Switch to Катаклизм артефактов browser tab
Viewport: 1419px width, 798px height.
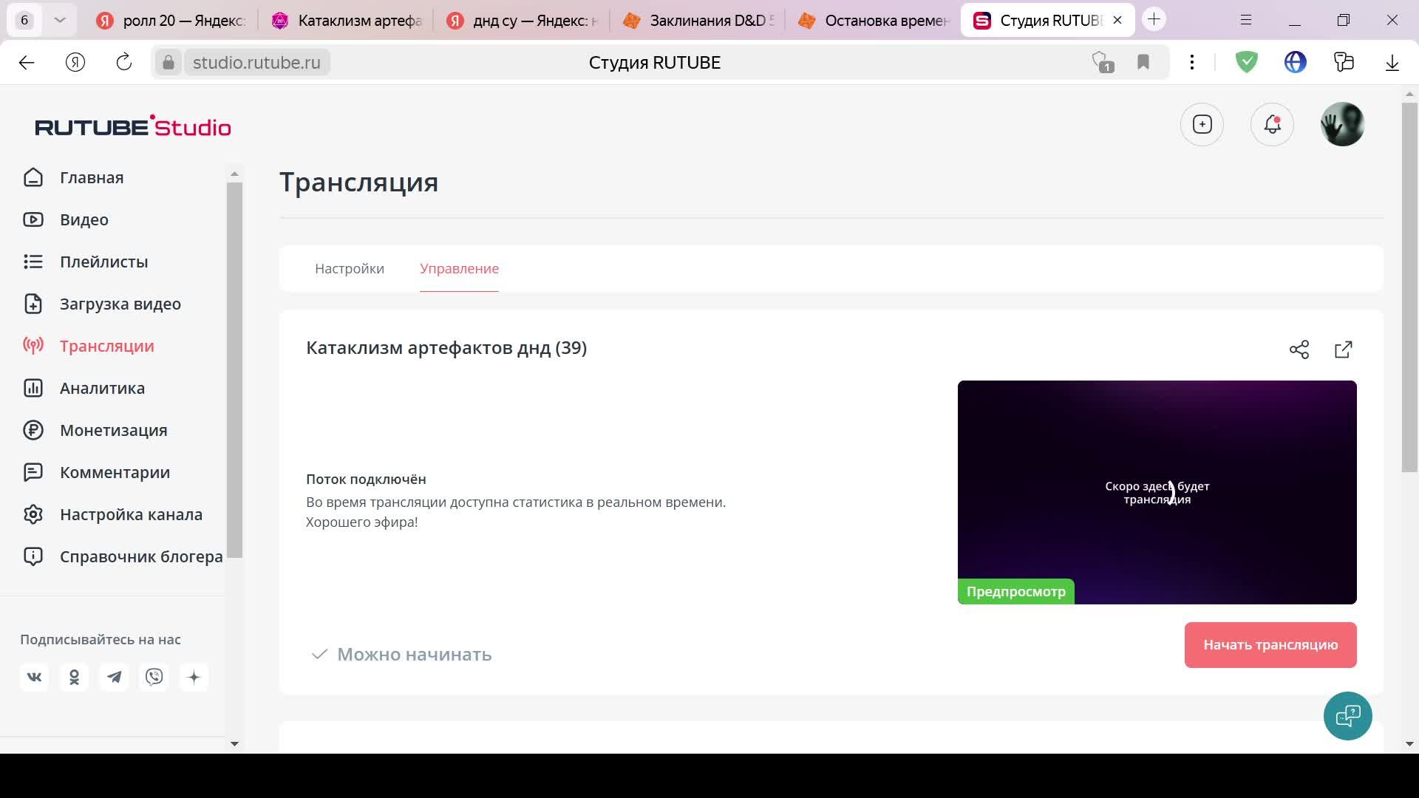(x=347, y=21)
